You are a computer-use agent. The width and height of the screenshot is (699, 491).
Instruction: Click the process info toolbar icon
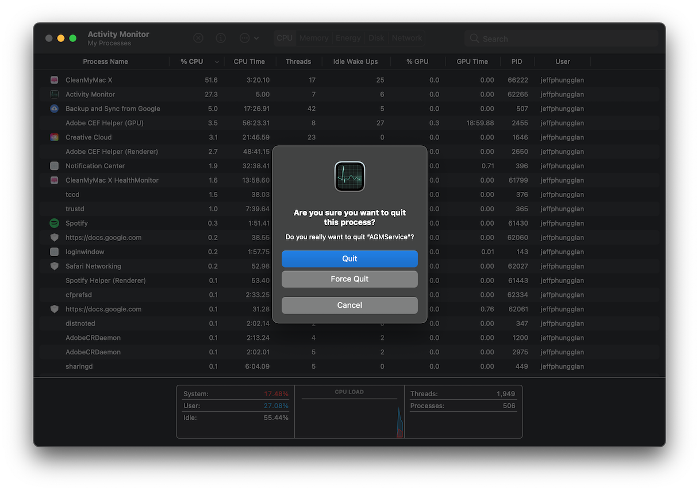pos(221,38)
